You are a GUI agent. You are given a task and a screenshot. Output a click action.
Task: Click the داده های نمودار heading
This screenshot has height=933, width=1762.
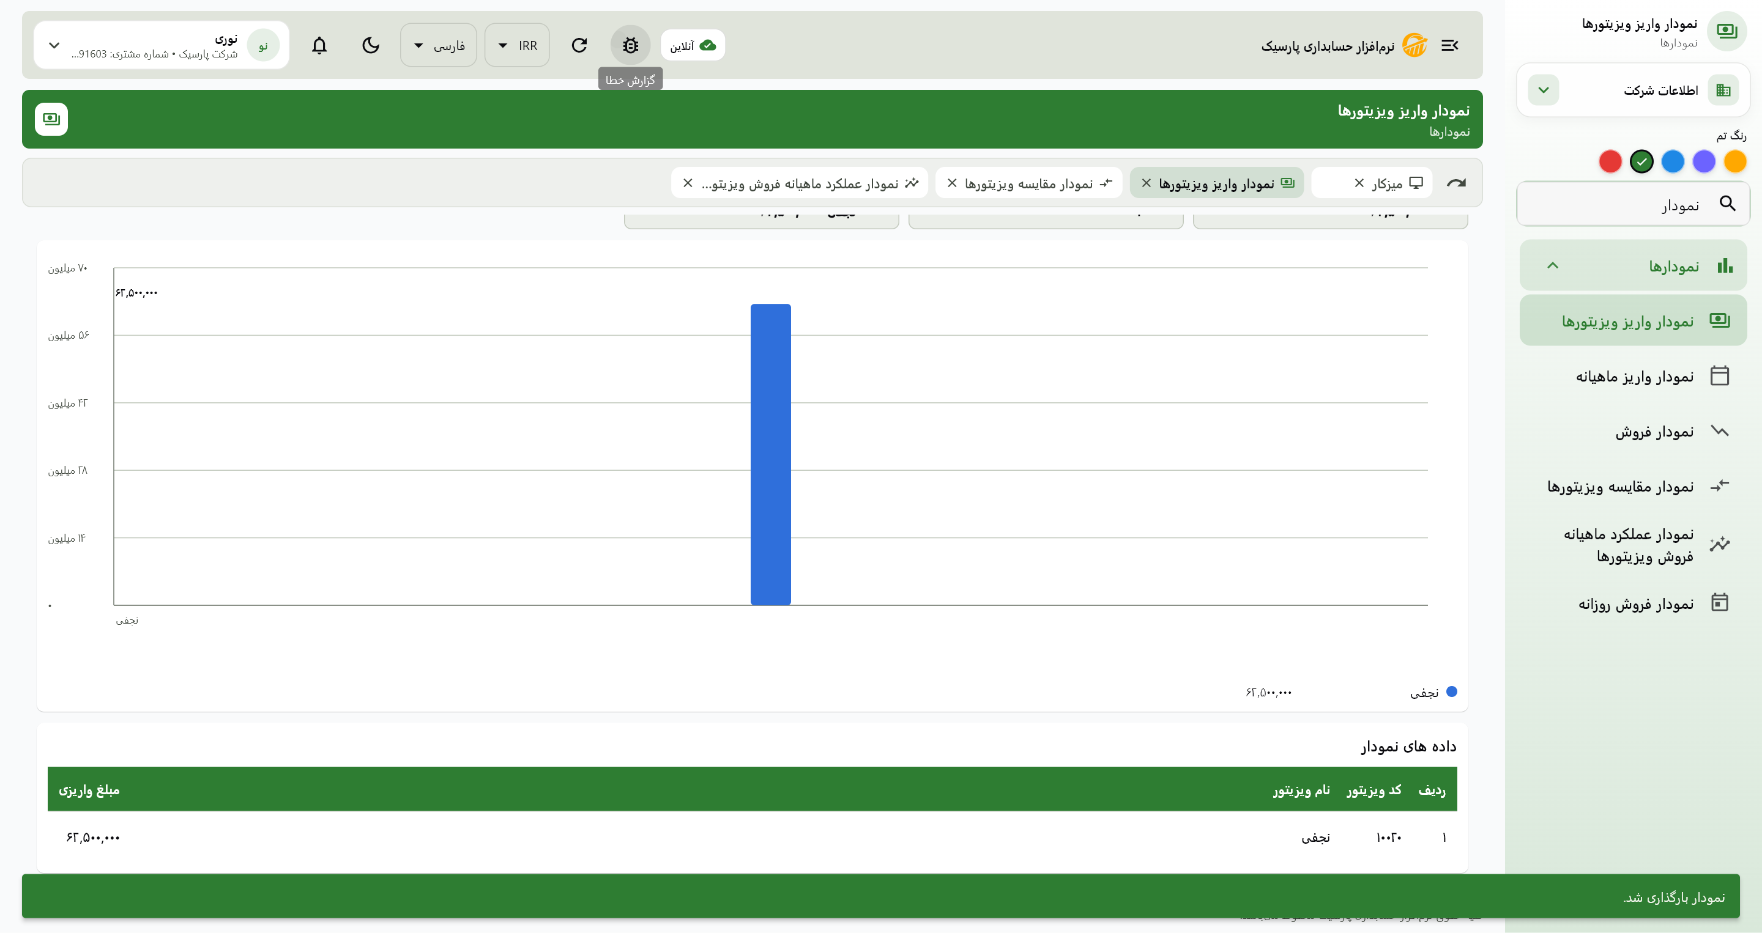[1408, 747]
